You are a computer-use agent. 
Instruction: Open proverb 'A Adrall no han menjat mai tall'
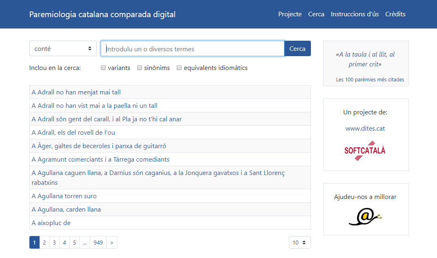[x=76, y=92]
